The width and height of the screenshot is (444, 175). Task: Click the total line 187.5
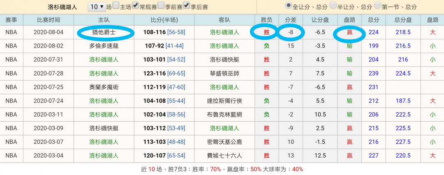tap(403, 101)
